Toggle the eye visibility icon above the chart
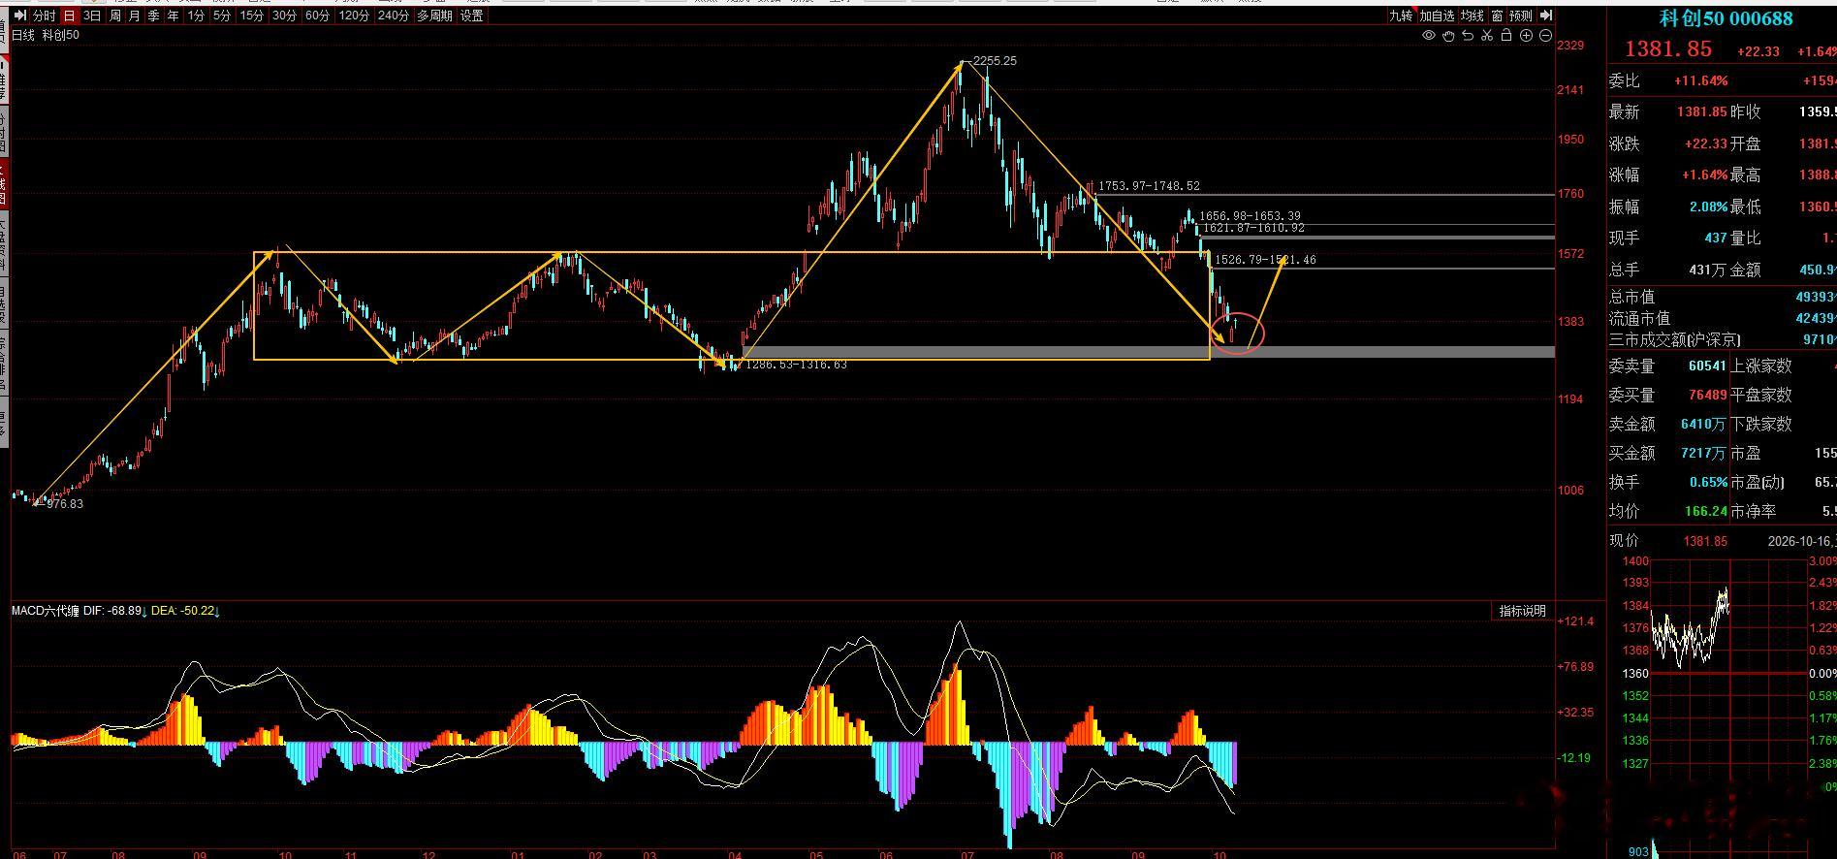 point(1429,35)
